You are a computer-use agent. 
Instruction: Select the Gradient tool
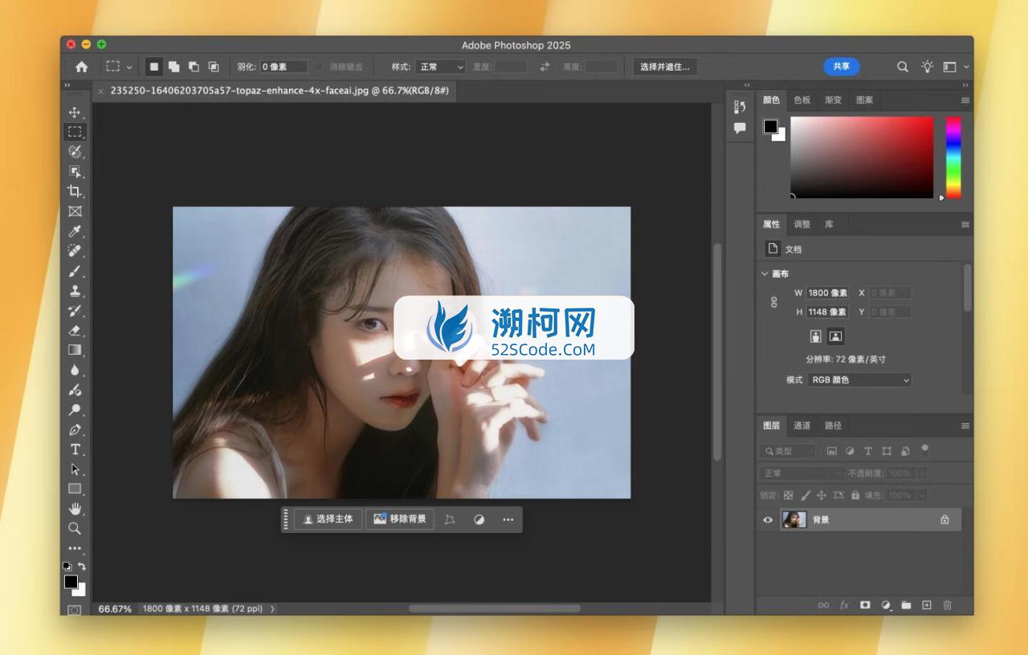[x=75, y=350]
